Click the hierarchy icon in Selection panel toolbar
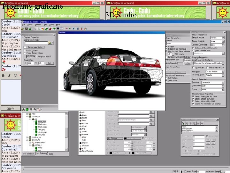Screen dimensions: 230x173 pyautogui.click(x=23, y=110)
